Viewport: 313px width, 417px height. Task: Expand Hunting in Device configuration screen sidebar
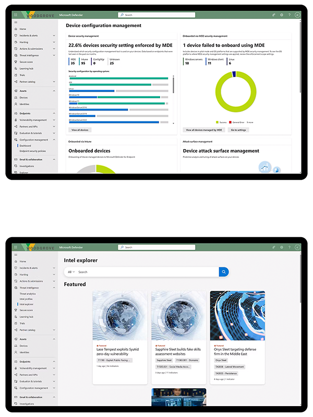tap(54, 42)
